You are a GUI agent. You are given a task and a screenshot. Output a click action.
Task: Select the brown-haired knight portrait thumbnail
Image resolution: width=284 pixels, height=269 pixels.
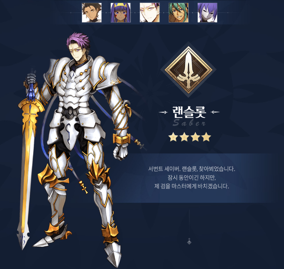[x=92, y=13]
